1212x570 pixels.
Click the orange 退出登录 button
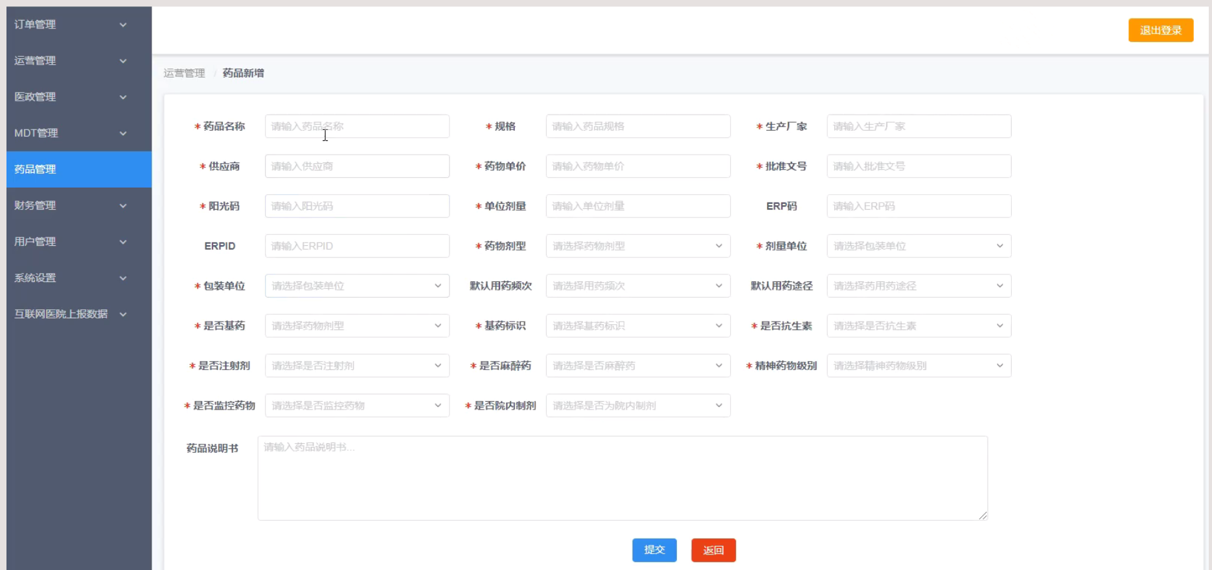tap(1160, 30)
